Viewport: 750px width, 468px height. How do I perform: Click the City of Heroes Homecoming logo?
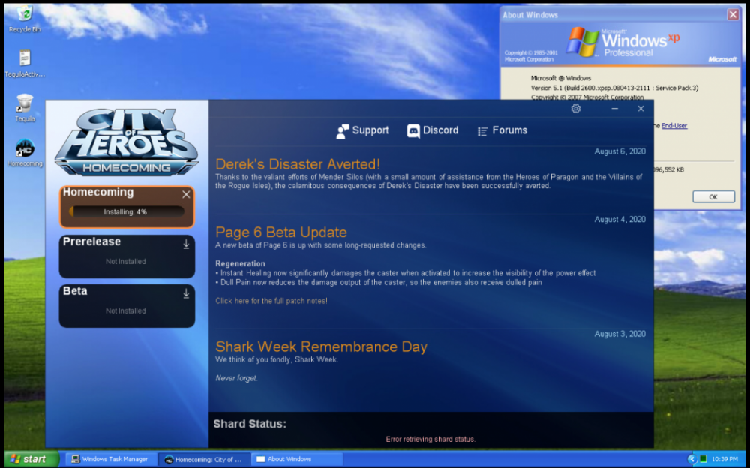pyautogui.click(x=126, y=142)
